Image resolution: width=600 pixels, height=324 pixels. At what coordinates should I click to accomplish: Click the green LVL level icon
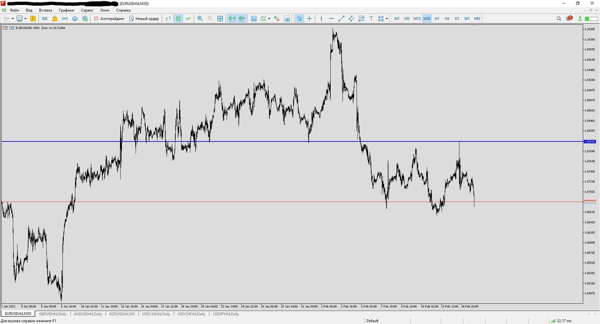point(580,19)
